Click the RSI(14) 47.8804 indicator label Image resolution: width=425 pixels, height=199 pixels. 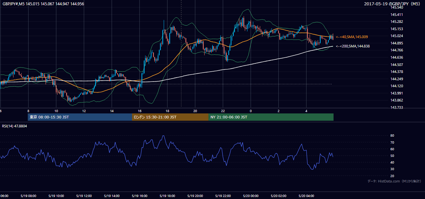coord(15,126)
